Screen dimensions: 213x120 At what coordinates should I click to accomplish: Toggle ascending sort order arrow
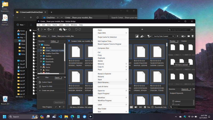coord(177,36)
